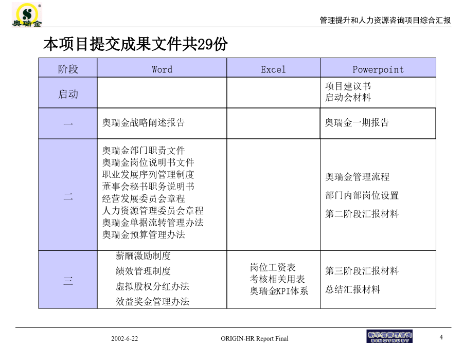
Task: Select the header text 管理提升和人力资源咨询项目综合汇报
Action: 385,20
